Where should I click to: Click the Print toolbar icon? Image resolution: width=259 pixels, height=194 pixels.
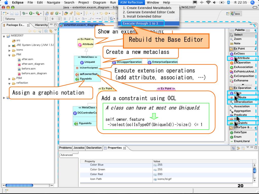tap(17, 13)
